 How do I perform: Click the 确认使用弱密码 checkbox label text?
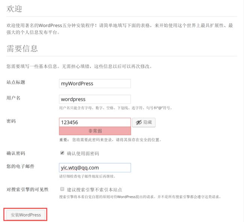pos(83,154)
